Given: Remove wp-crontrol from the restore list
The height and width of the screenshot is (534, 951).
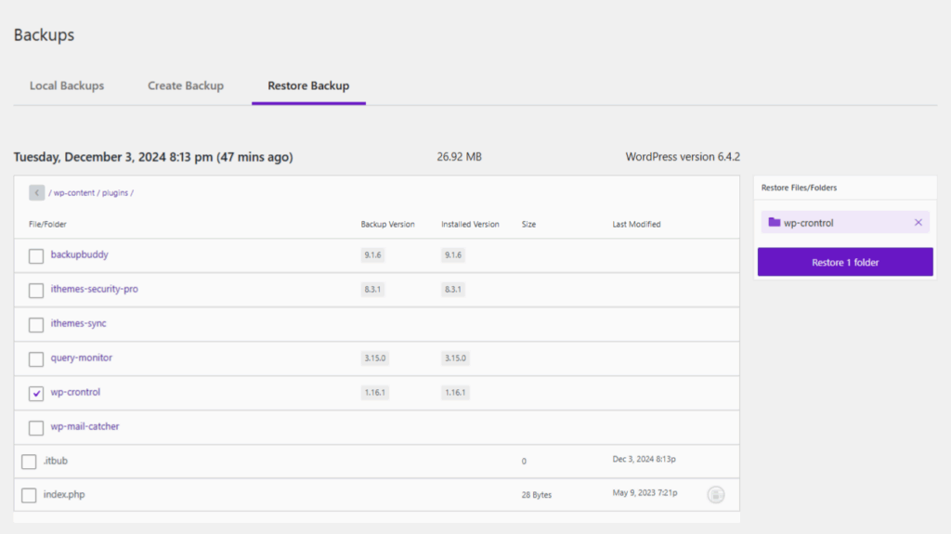Looking at the screenshot, I should tap(918, 223).
